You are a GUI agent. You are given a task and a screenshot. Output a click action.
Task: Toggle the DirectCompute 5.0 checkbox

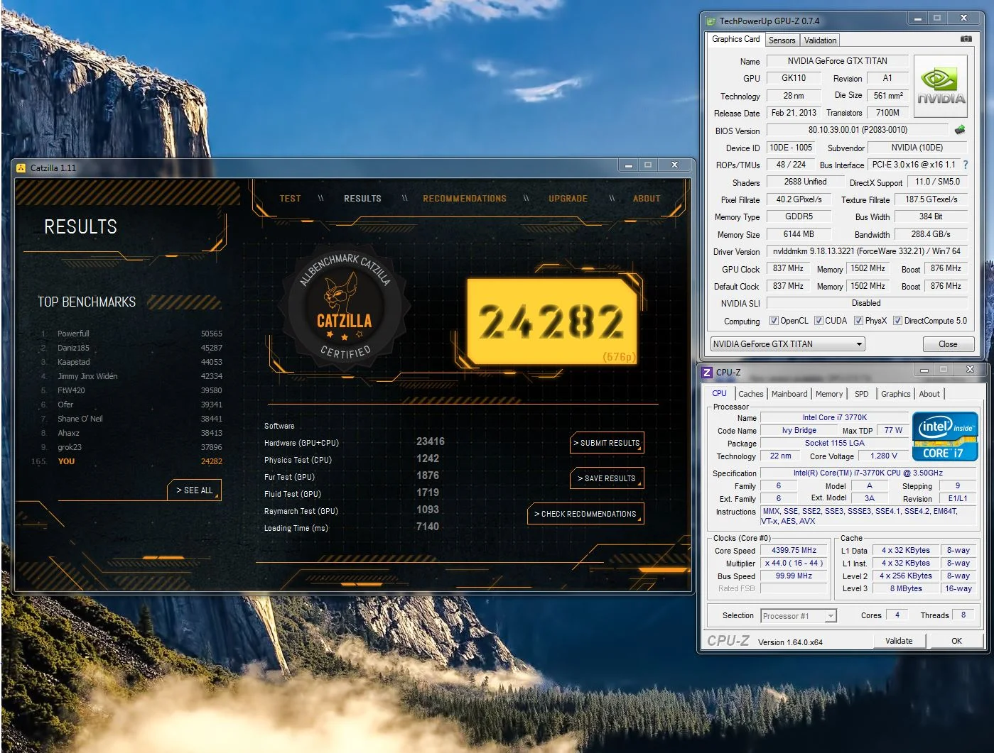[x=897, y=321]
